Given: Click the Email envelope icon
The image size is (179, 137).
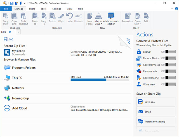Looking at the screenshot, I should pyautogui.click(x=140, y=112).
